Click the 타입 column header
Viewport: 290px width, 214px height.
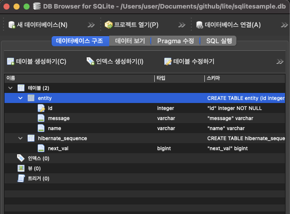click(179, 78)
